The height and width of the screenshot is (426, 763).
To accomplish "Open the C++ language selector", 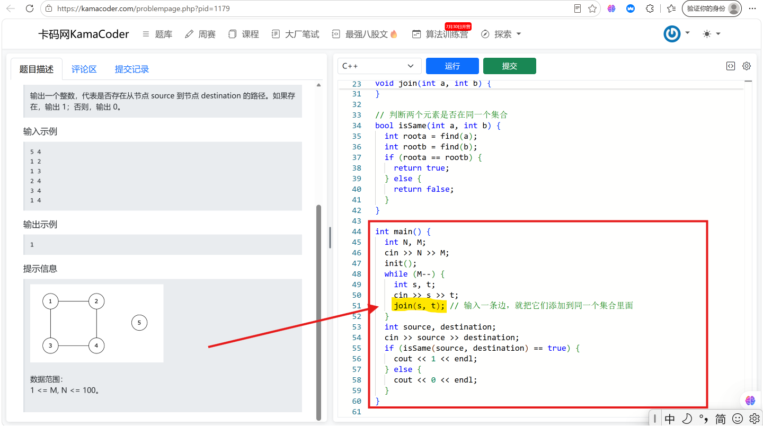I will [x=379, y=66].
